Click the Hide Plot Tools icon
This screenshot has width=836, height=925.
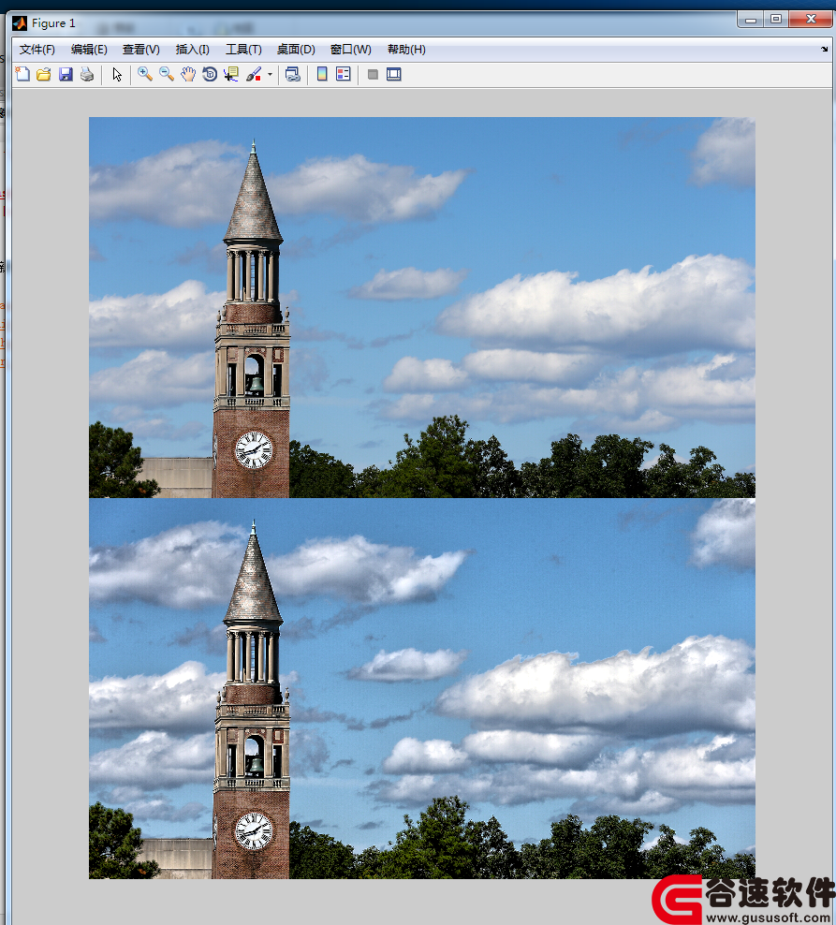(373, 74)
